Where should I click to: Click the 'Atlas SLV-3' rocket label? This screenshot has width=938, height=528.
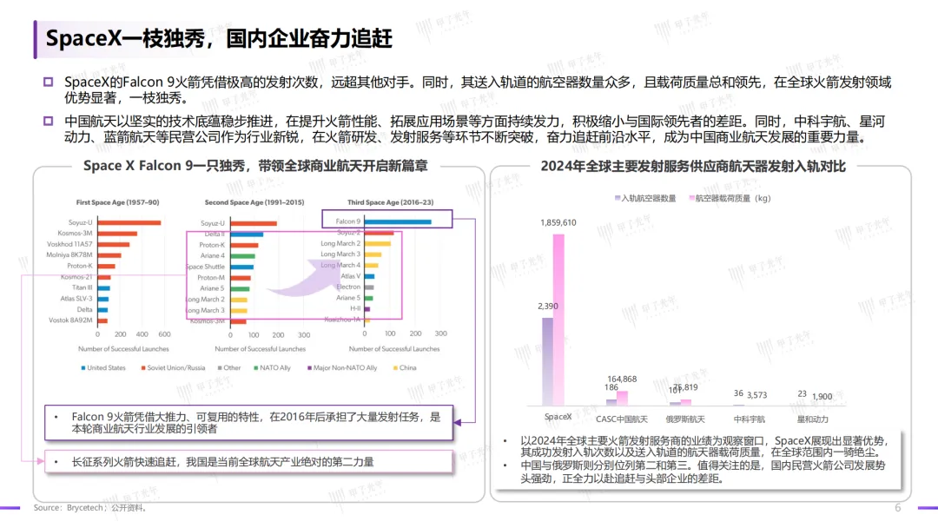(76, 299)
